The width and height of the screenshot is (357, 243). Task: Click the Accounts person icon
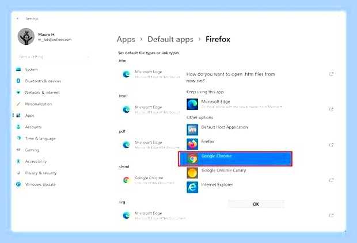point(18,127)
